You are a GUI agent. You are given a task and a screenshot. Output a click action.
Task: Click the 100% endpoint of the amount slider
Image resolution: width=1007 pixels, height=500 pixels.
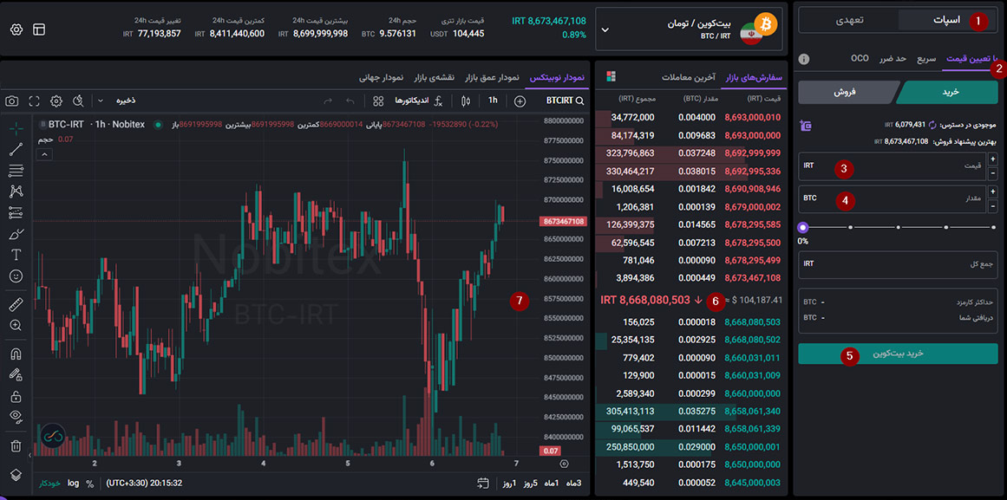(x=993, y=227)
